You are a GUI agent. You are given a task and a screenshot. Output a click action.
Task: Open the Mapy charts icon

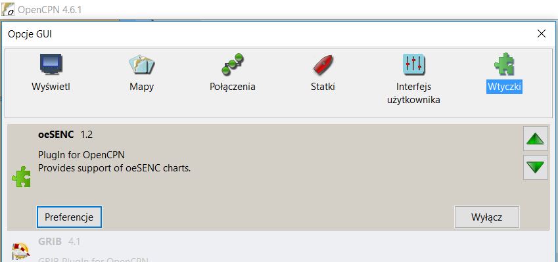(141, 65)
